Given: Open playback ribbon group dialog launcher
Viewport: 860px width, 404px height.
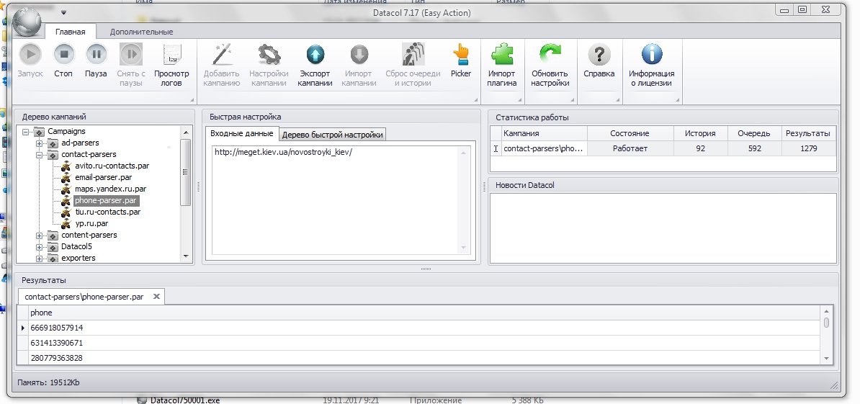Looking at the screenshot, I should pyautogui.click(x=192, y=100).
